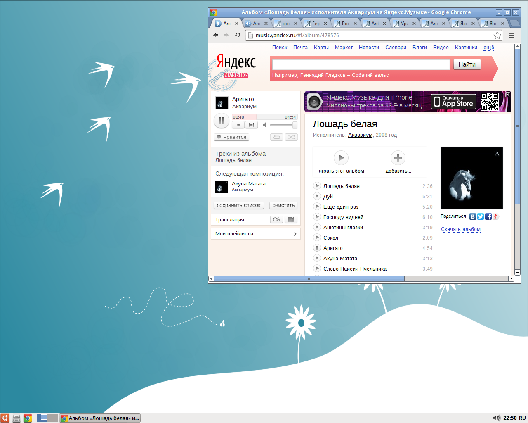Screen dimensions: 528x423
Task: Open the Chrome menu button
Action: tap(511, 35)
